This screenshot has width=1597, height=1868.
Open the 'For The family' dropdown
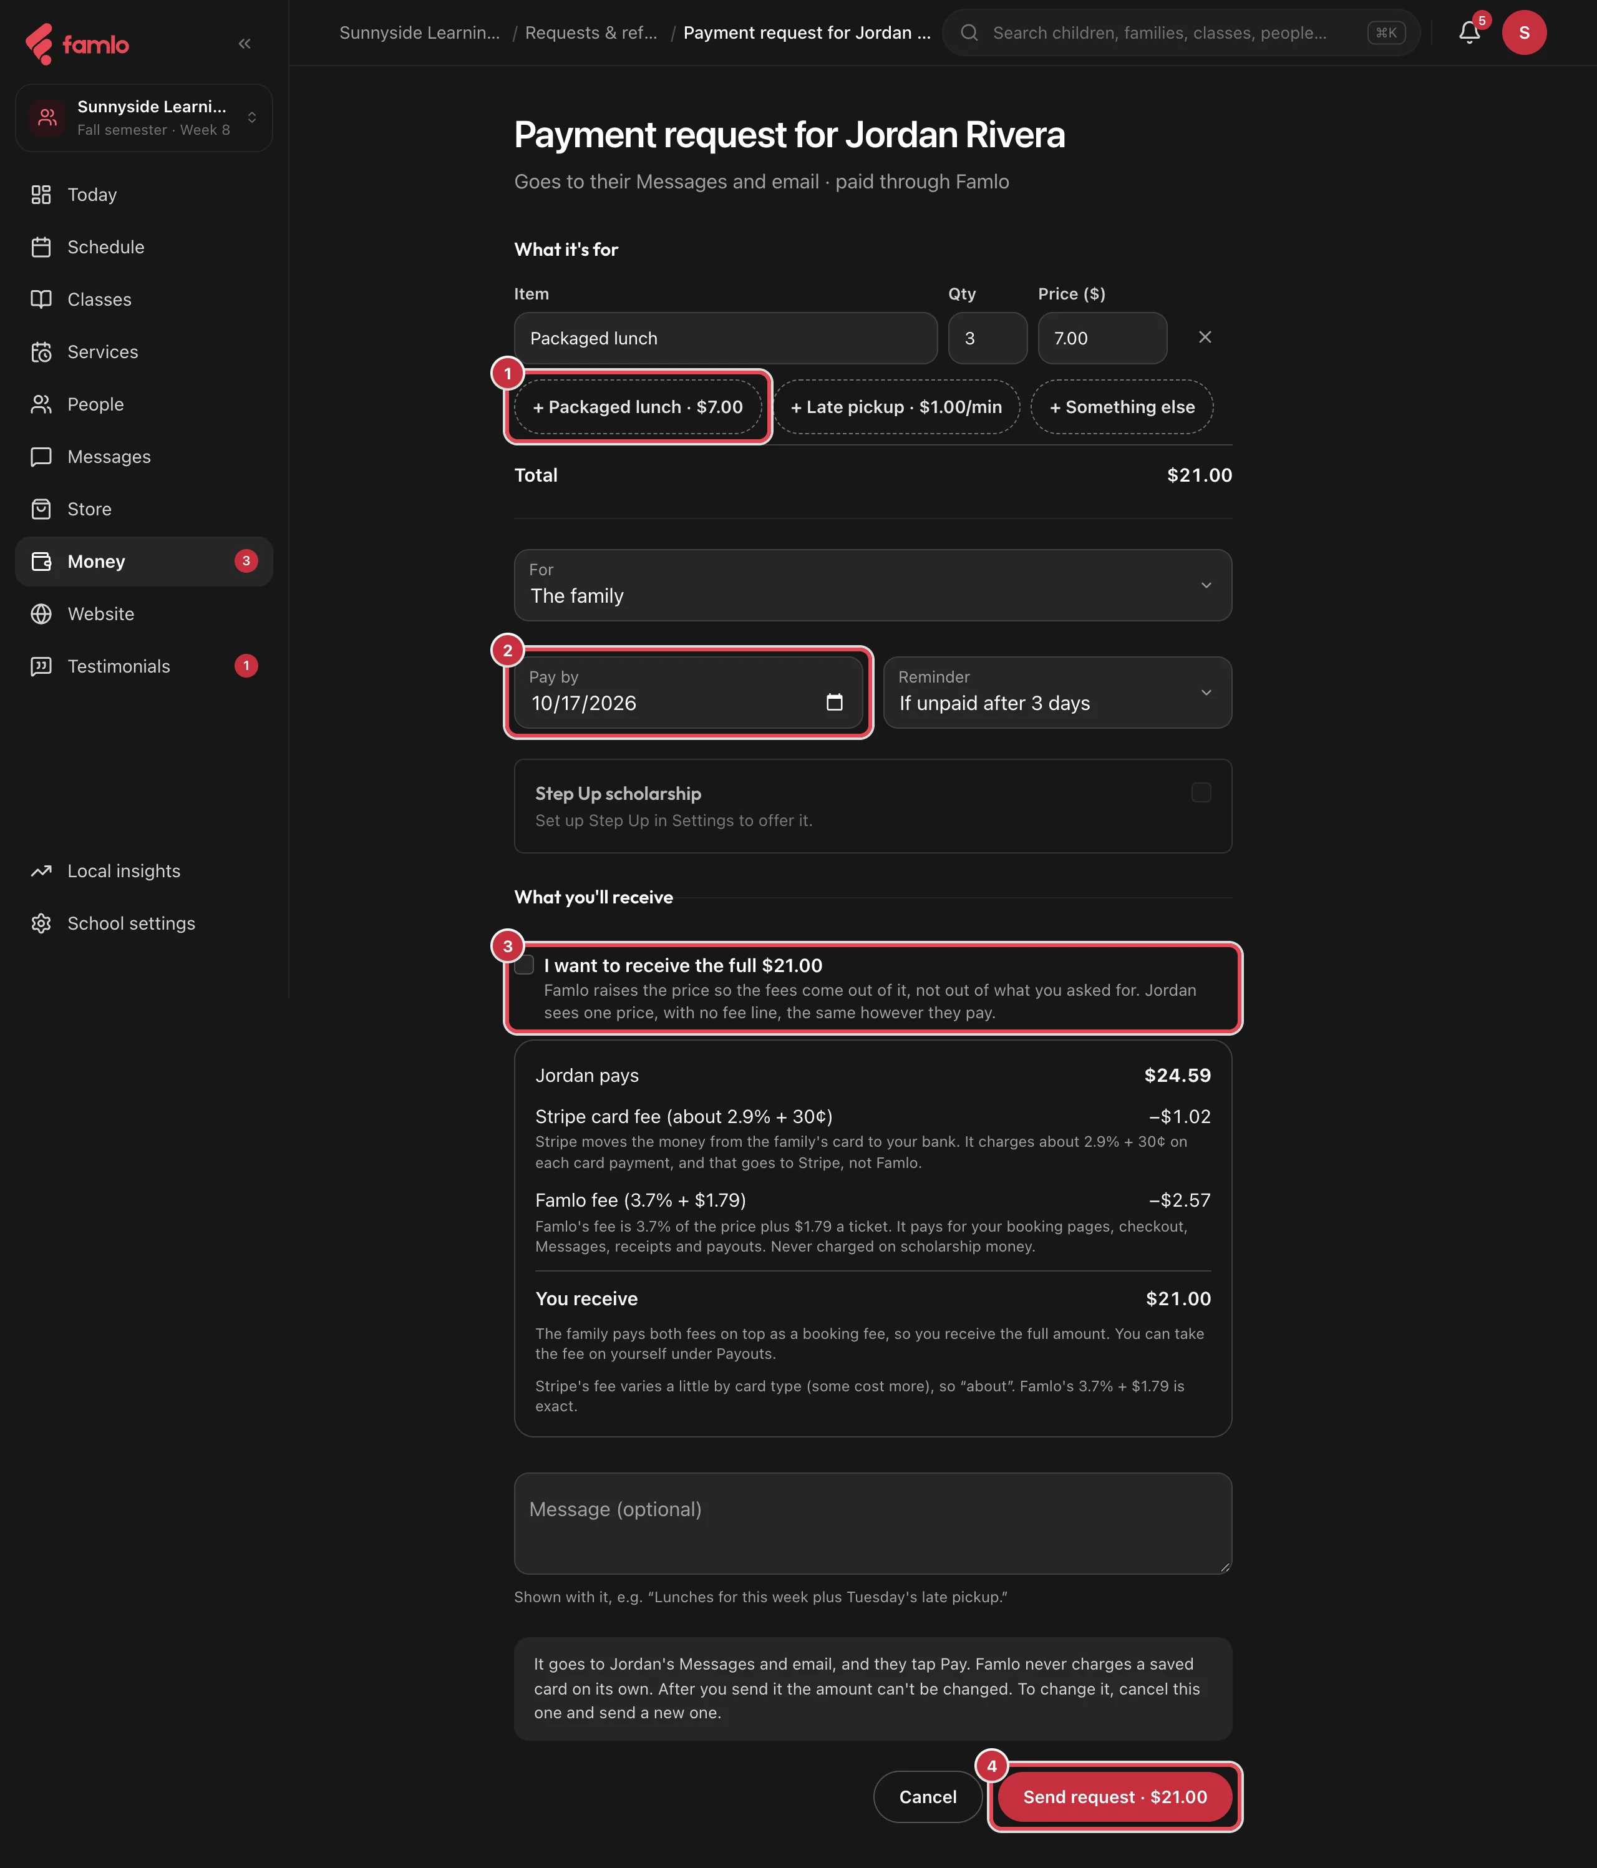coord(872,585)
